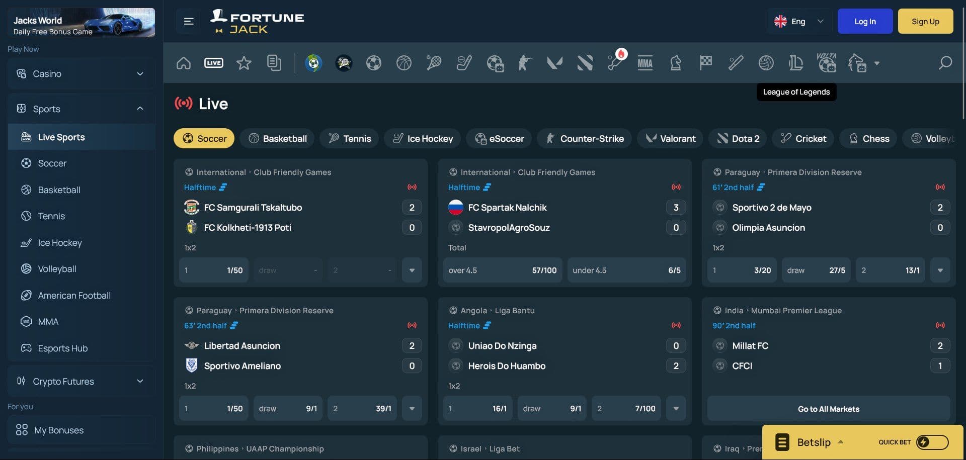Expand the Betslip panel chevron

(x=841, y=443)
